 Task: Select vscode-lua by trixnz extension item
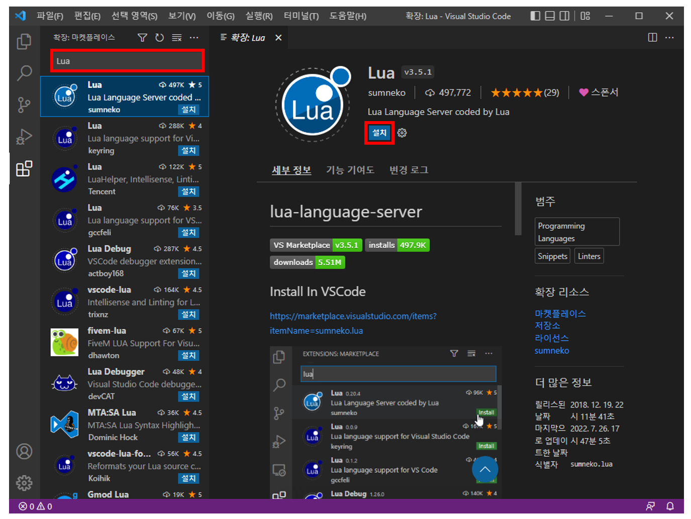pos(125,302)
